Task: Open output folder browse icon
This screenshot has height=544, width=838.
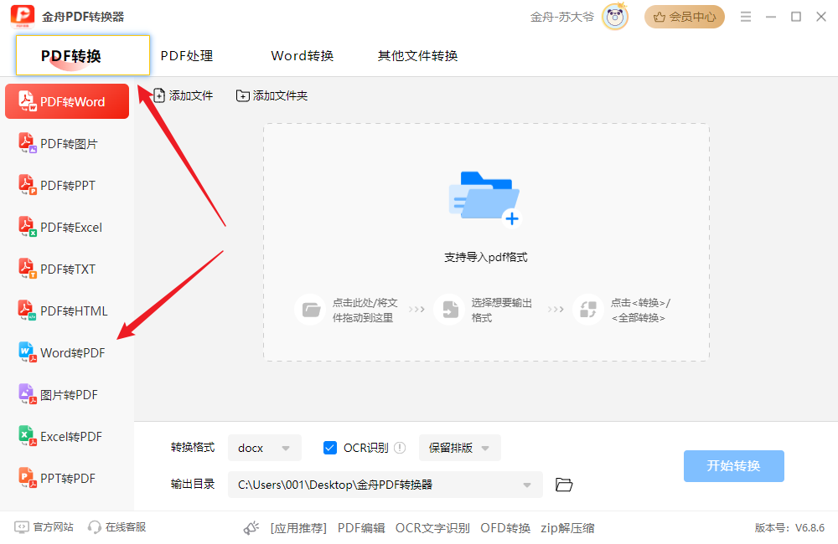Action: [564, 485]
